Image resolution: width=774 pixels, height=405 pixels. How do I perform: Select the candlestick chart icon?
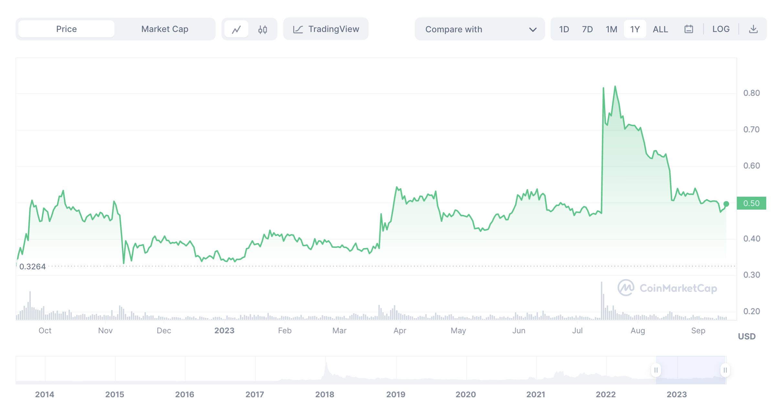[x=263, y=29]
